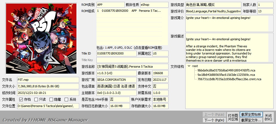Click the 所需系统 field 1.0.0
This screenshot has height=124, width=276.
(x=160, y=93)
